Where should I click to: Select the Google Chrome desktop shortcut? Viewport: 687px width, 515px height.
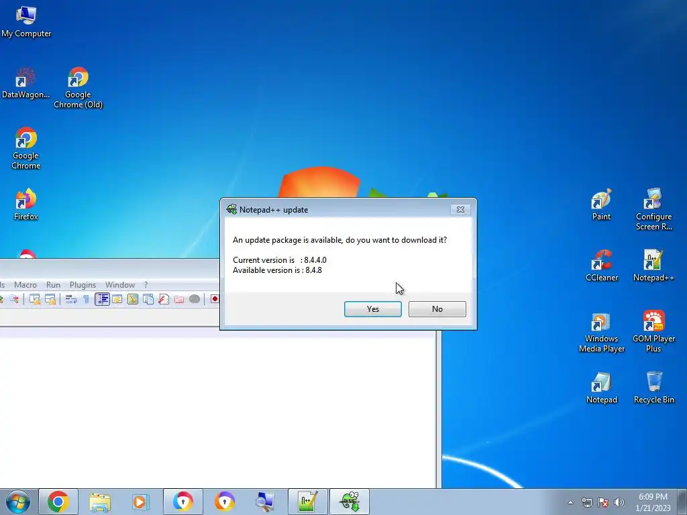26,148
